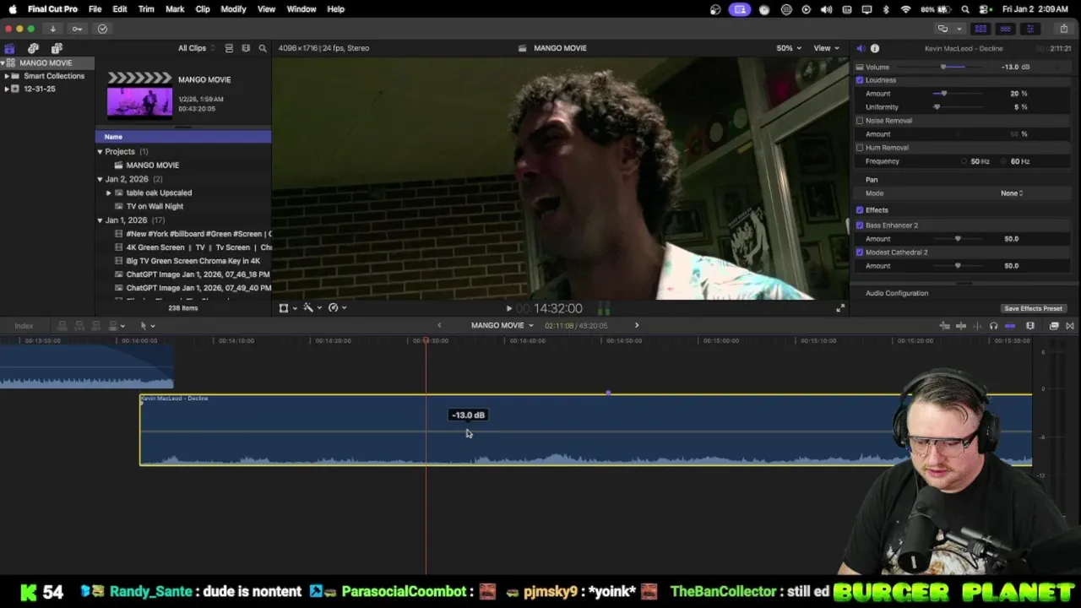
Task: Expand the Smart Collections folder
Action: [x=7, y=76]
